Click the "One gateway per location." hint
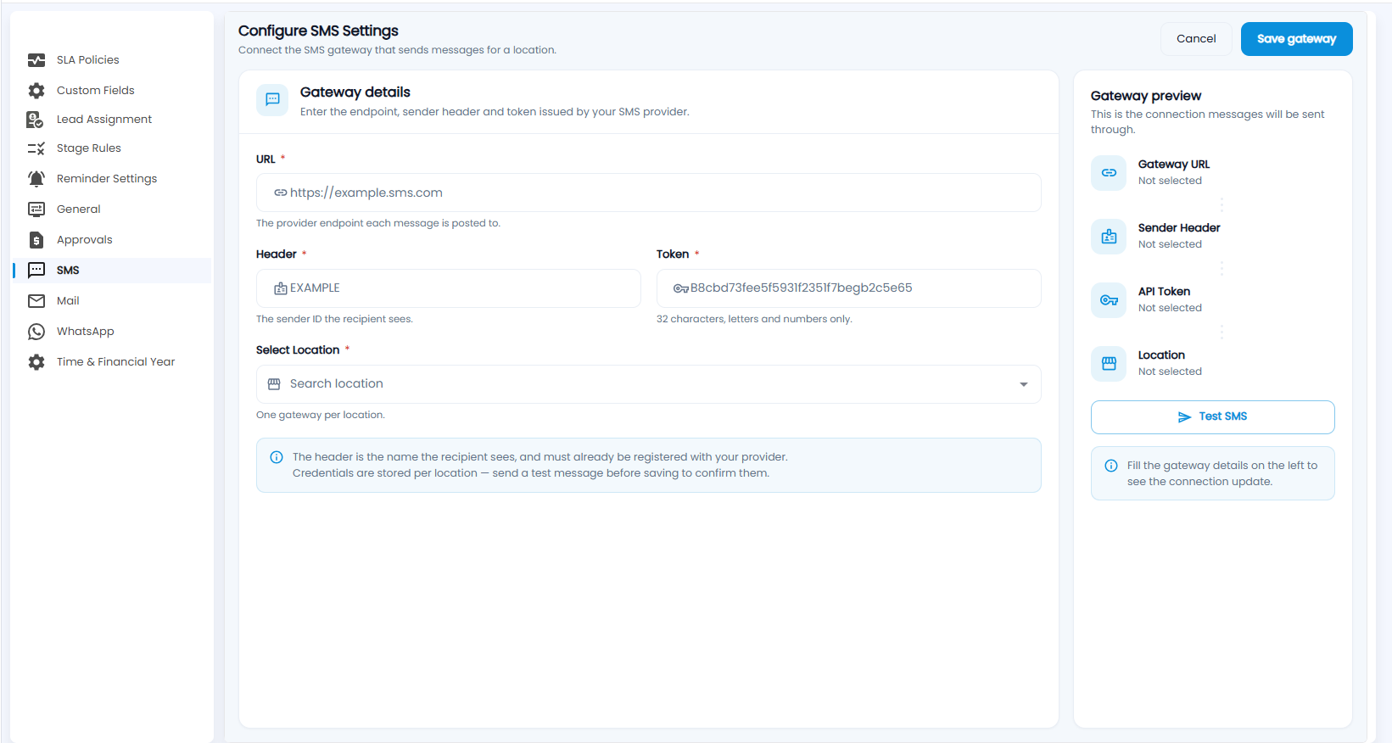1392x743 pixels. click(321, 416)
